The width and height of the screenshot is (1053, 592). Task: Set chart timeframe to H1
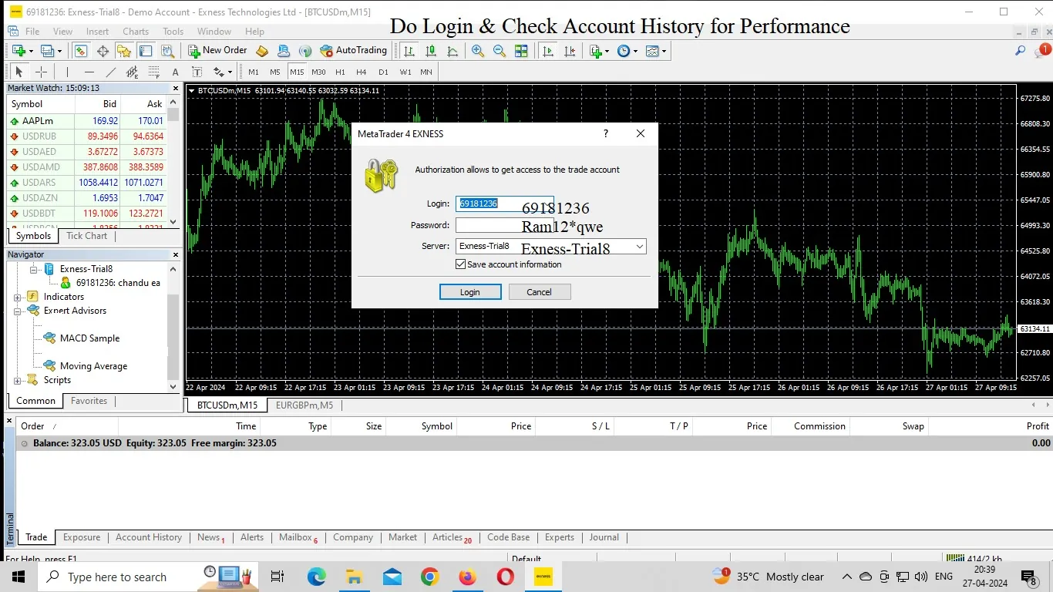pos(340,72)
